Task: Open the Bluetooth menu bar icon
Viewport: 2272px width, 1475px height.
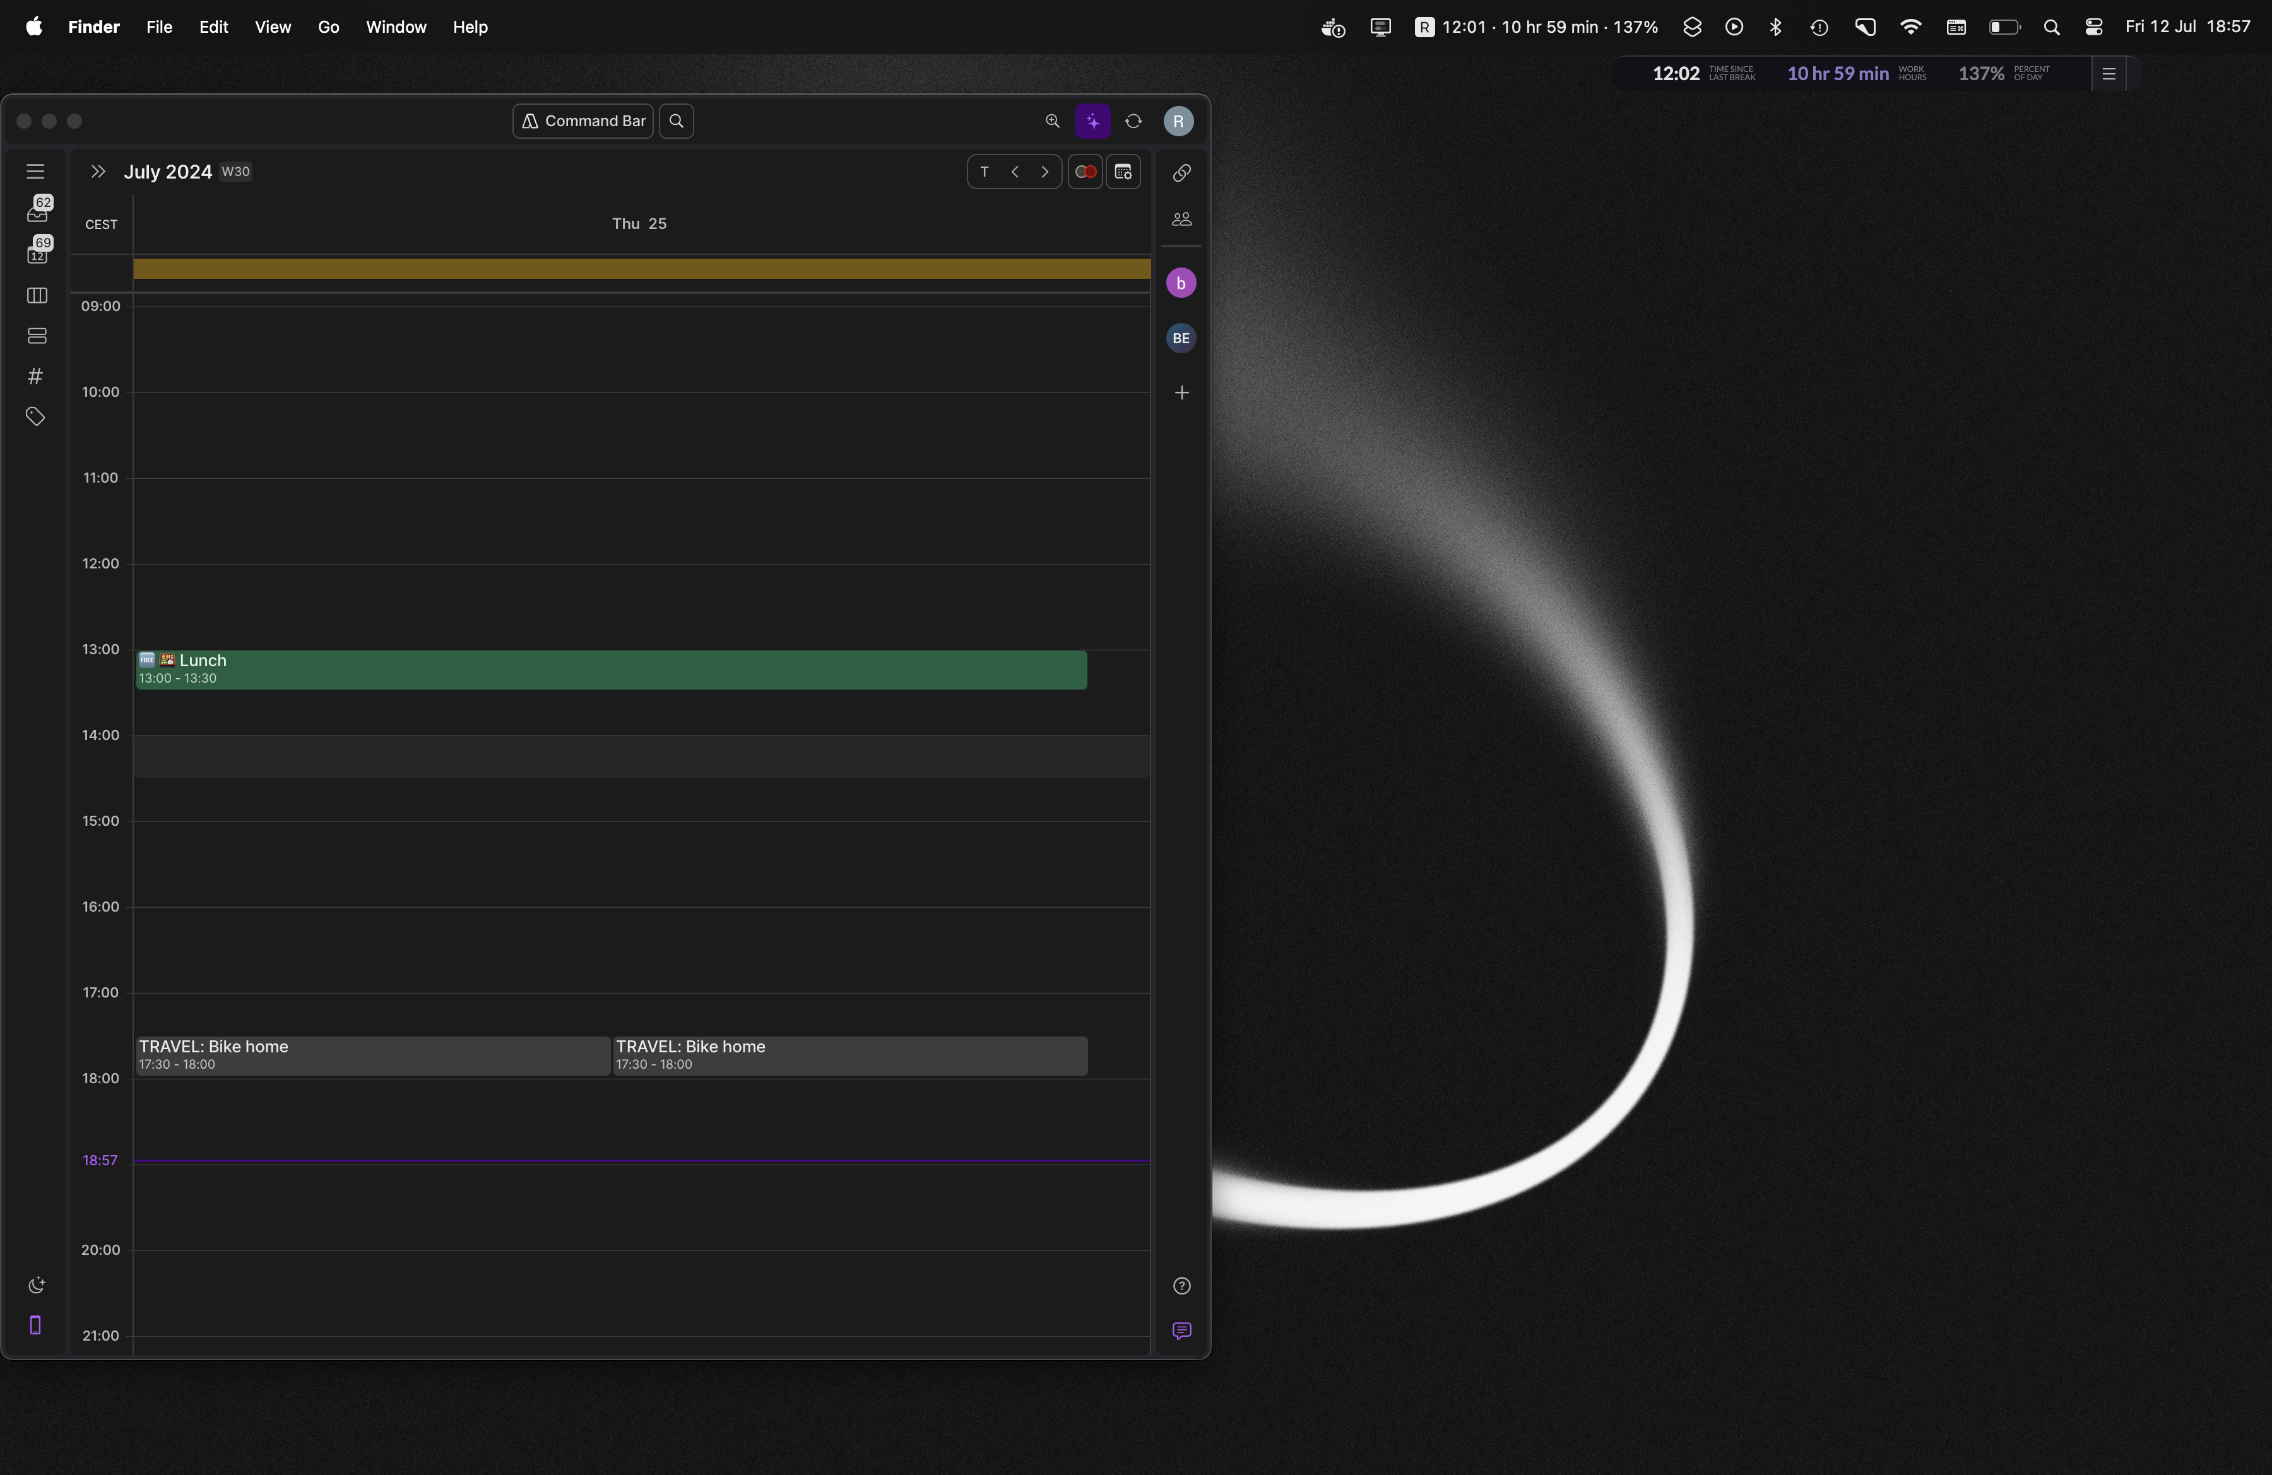Action: [x=1775, y=26]
